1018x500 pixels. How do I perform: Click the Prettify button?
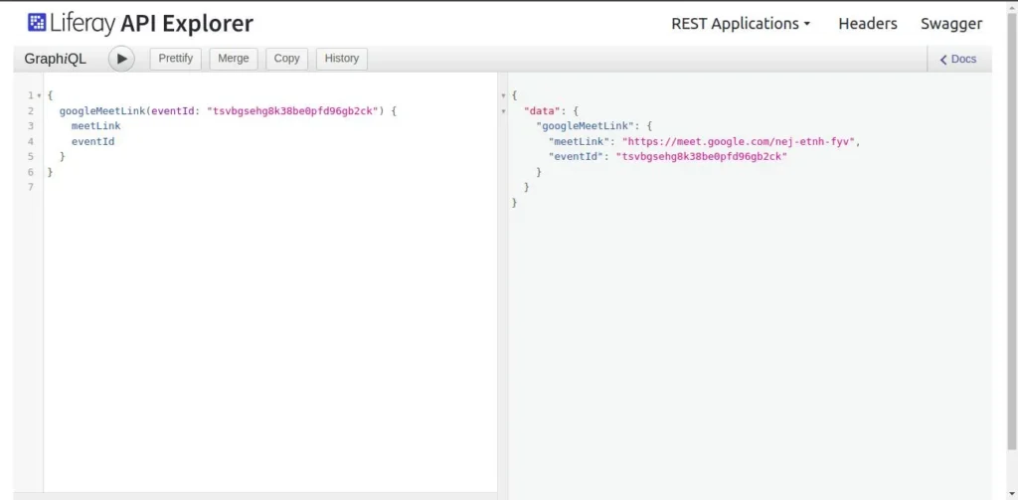(x=176, y=59)
